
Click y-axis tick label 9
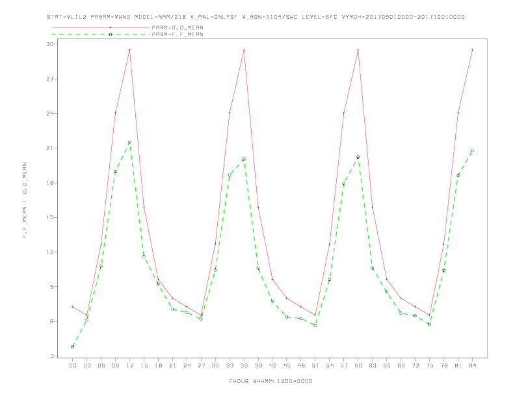pyautogui.click(x=51, y=287)
